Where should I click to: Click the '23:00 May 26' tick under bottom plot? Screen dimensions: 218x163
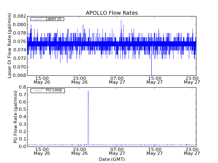pyautogui.click(x=79, y=151)
